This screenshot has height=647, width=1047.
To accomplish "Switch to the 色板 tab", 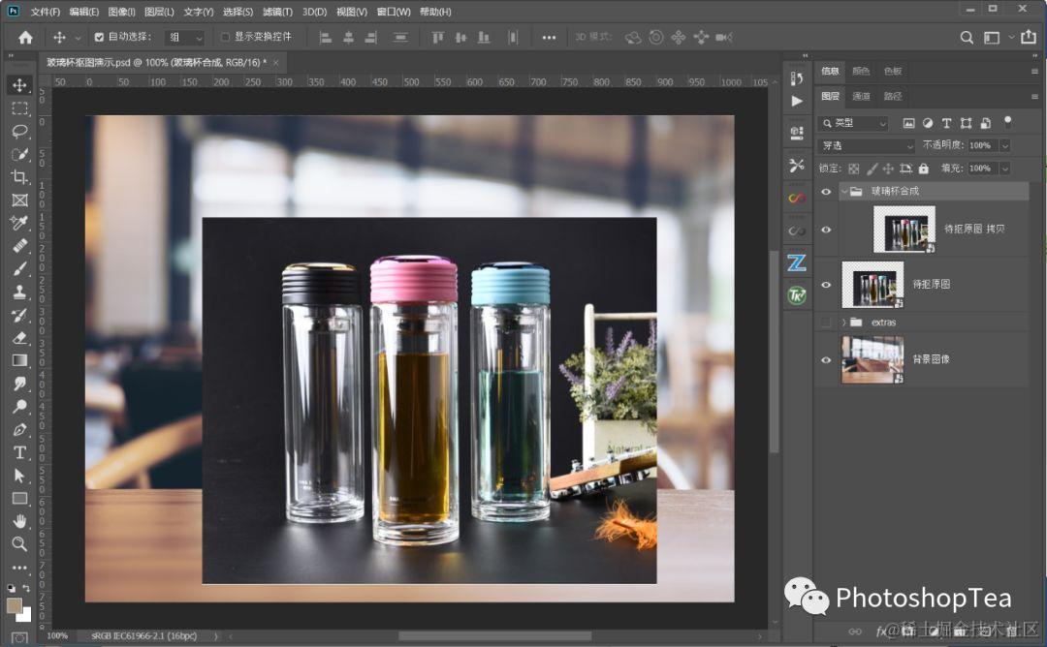I will 893,71.
